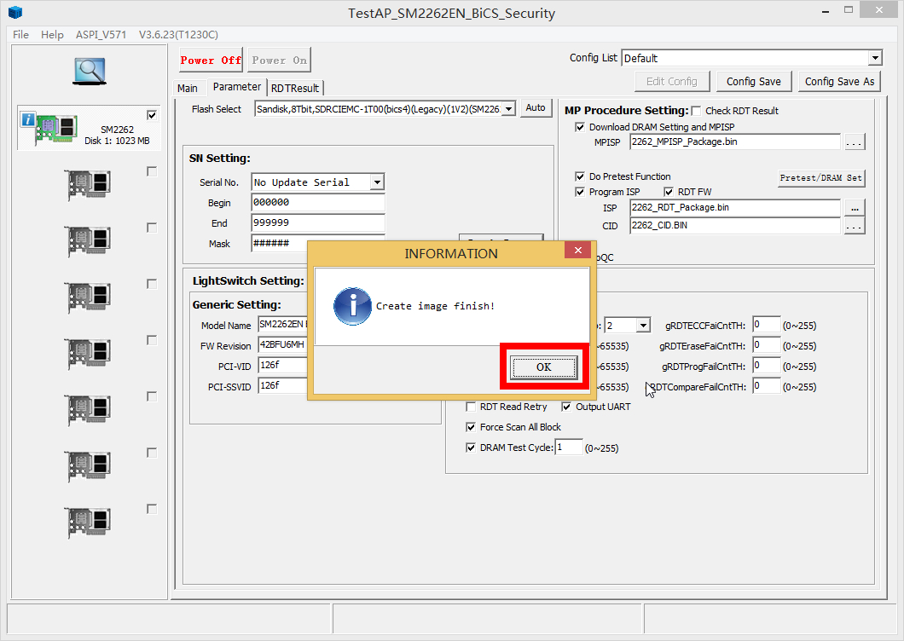
Task: Click the second port SSD card icon
Action: [x=88, y=185]
